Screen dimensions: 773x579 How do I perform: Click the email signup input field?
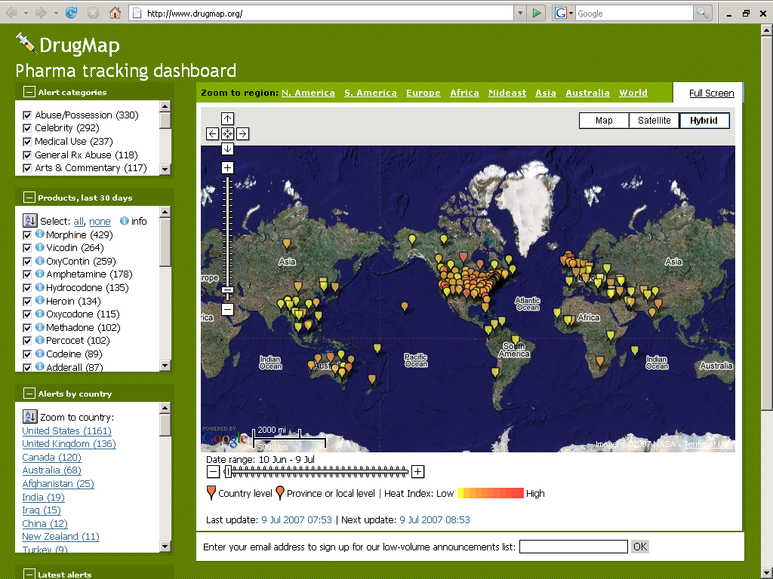coord(573,546)
